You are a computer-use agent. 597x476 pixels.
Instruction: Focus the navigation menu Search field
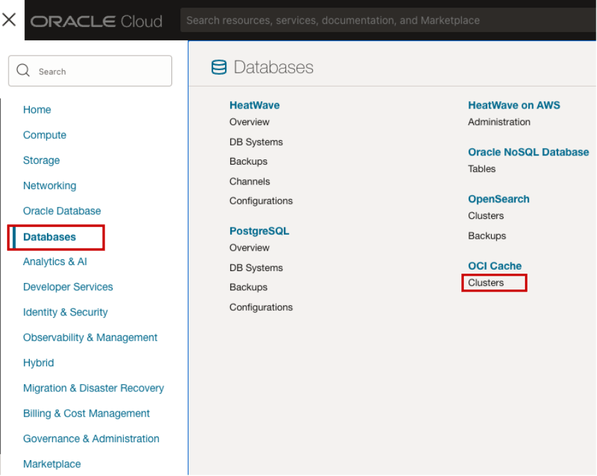pos(90,71)
